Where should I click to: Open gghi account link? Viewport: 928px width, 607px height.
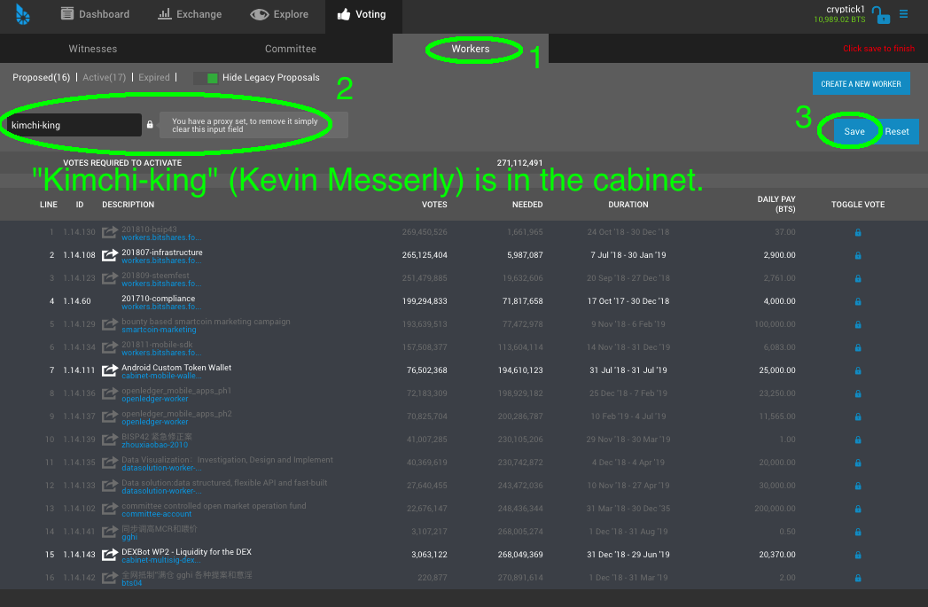(x=129, y=537)
